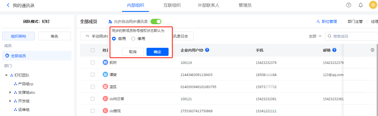The image size is (378, 116).
Task: Expand the 支撑组abc department node
Action: 10,92
